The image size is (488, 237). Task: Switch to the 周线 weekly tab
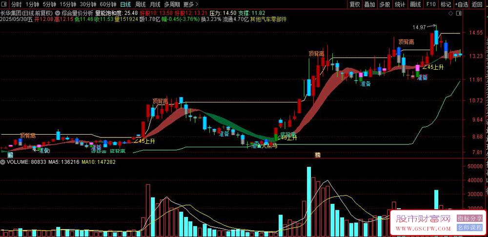pyautogui.click(x=141, y=5)
